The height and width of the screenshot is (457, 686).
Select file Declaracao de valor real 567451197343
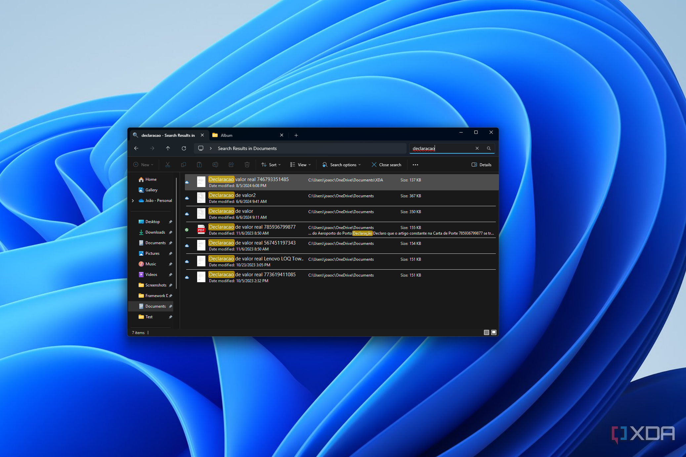341,246
